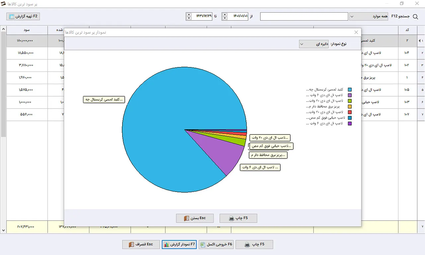Click F5 چاپ print in chart dialog

238,218
